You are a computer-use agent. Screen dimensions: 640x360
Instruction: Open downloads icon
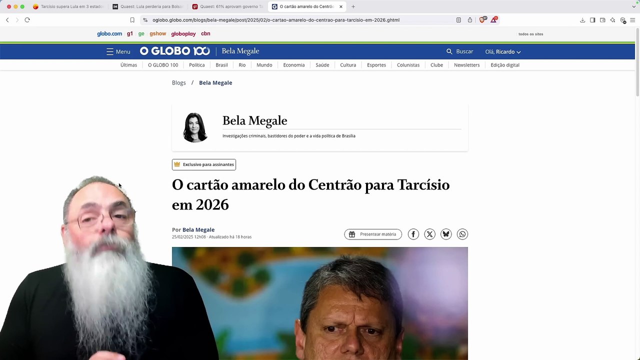point(582,20)
